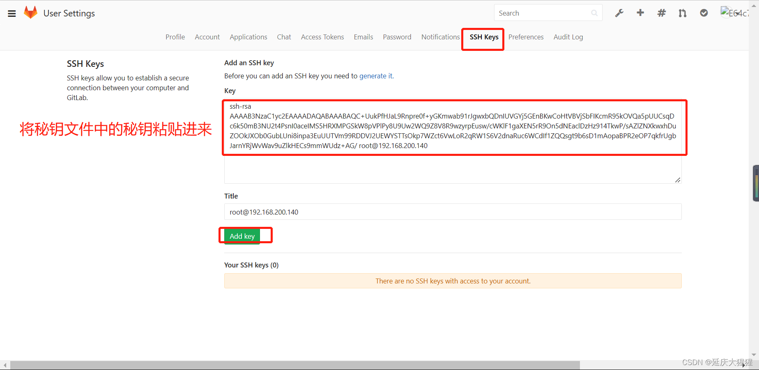Open the admin area wrench icon
The width and height of the screenshot is (759, 370).
(x=619, y=13)
